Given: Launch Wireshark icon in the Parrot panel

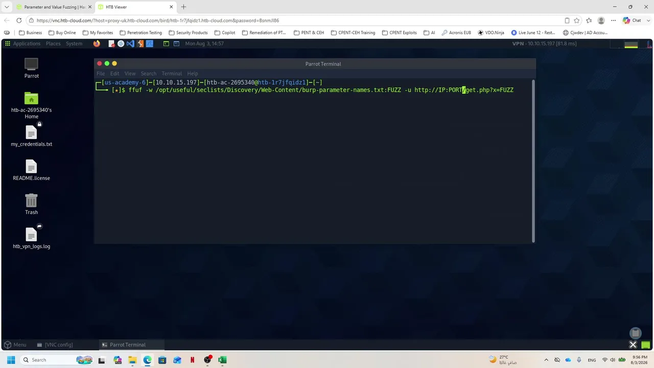Looking at the screenshot, I should tap(150, 44).
